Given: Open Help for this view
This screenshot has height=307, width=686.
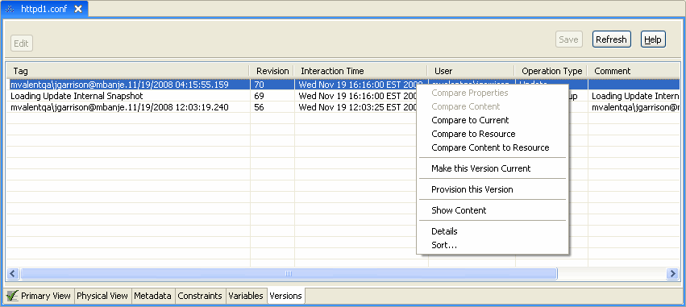Looking at the screenshot, I should pyautogui.click(x=653, y=39).
